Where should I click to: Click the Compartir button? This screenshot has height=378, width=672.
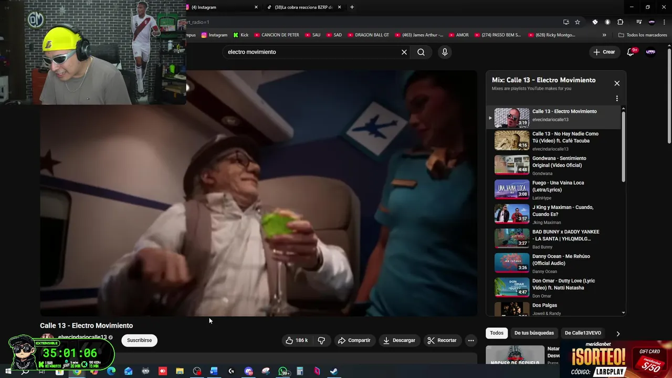click(x=354, y=340)
